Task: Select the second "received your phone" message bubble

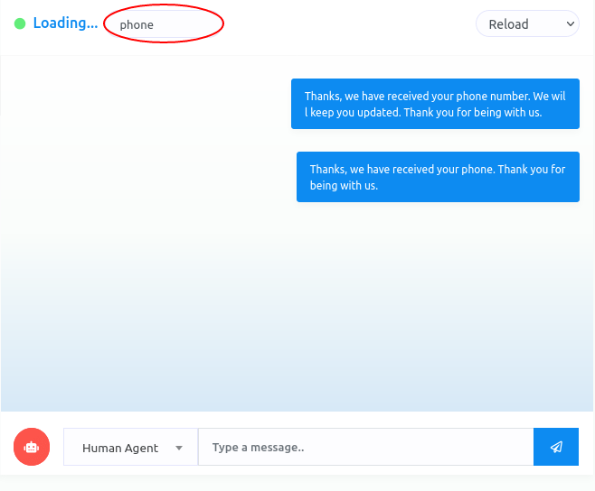Action: [x=438, y=177]
